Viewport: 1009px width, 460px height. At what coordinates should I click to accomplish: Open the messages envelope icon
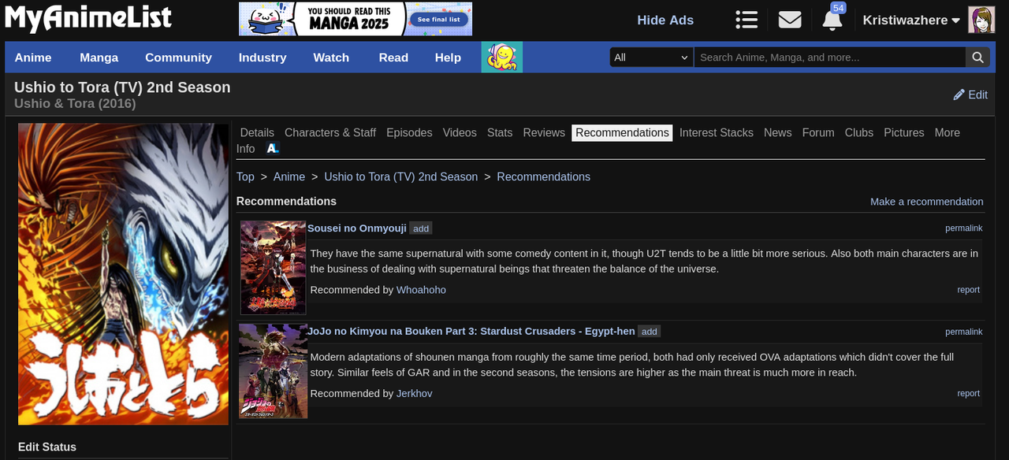click(x=790, y=20)
